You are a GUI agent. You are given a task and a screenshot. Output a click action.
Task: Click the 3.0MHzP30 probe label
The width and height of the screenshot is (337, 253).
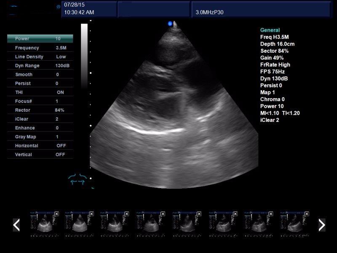coord(209,12)
